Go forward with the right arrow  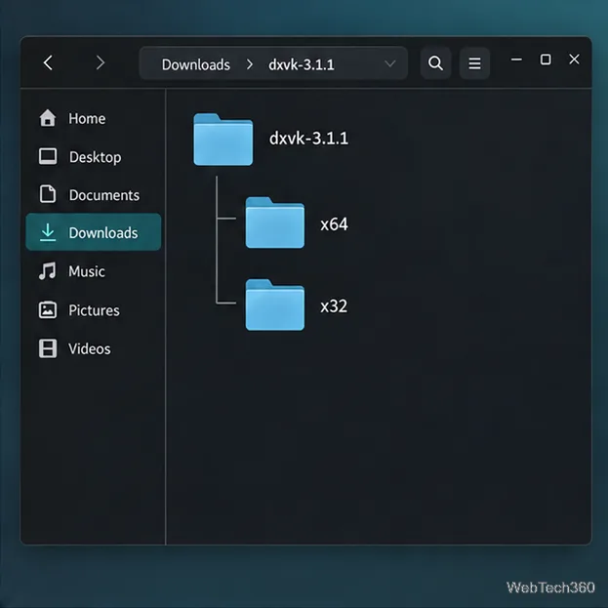click(101, 62)
